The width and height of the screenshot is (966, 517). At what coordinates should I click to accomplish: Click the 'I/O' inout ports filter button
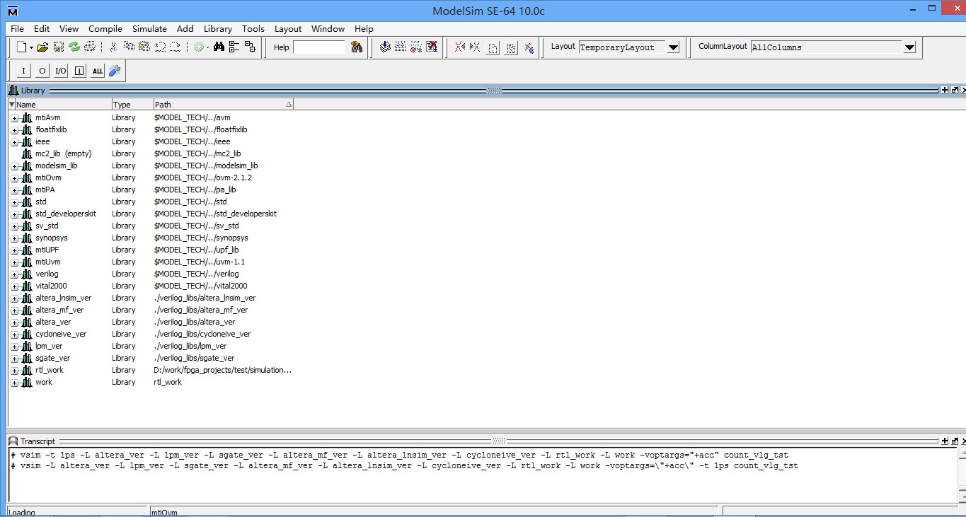(60, 71)
